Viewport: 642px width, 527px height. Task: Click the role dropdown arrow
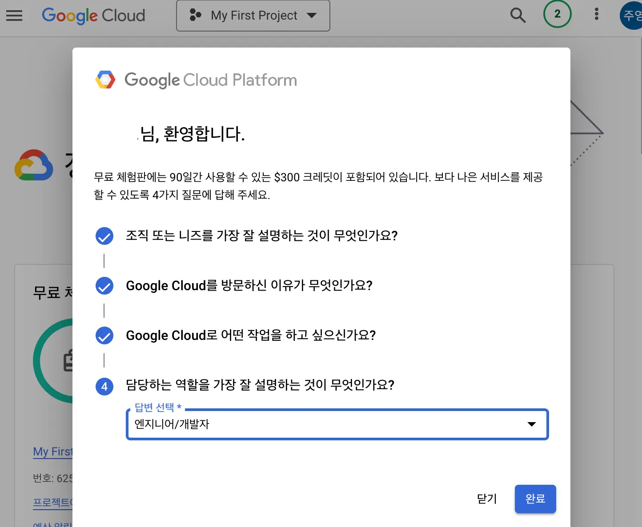pos(531,424)
